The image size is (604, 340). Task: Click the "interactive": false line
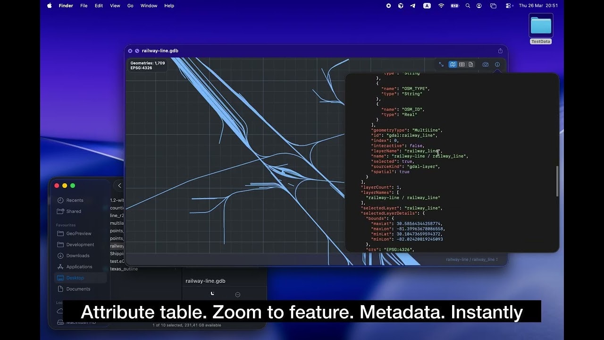(398, 145)
